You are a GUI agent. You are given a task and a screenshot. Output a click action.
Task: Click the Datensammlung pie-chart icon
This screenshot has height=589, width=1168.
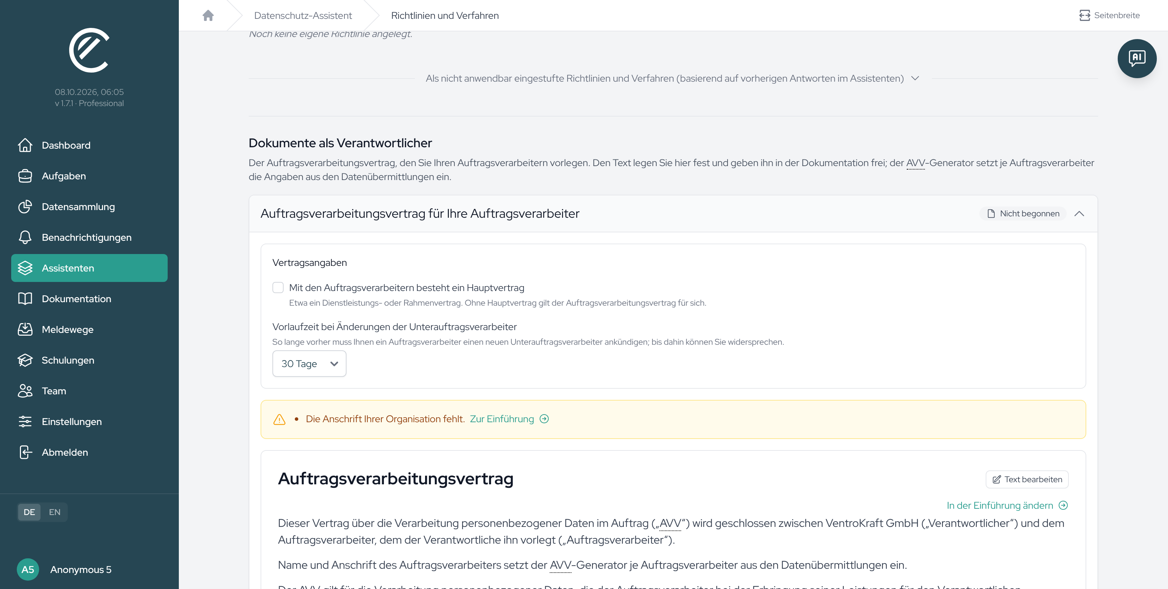(25, 207)
